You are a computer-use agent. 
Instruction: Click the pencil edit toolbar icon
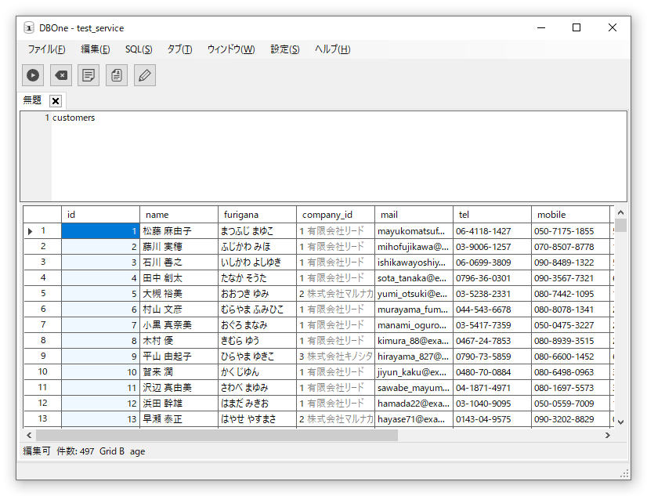pyautogui.click(x=145, y=75)
